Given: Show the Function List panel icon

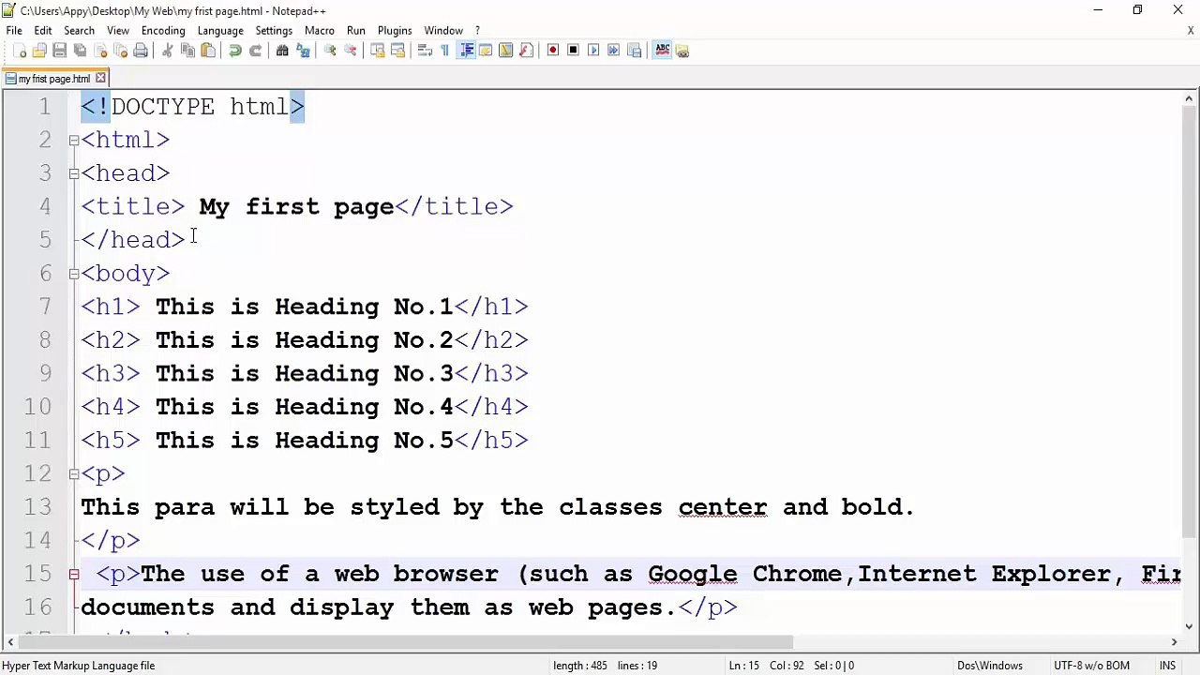Looking at the screenshot, I should pos(526,51).
